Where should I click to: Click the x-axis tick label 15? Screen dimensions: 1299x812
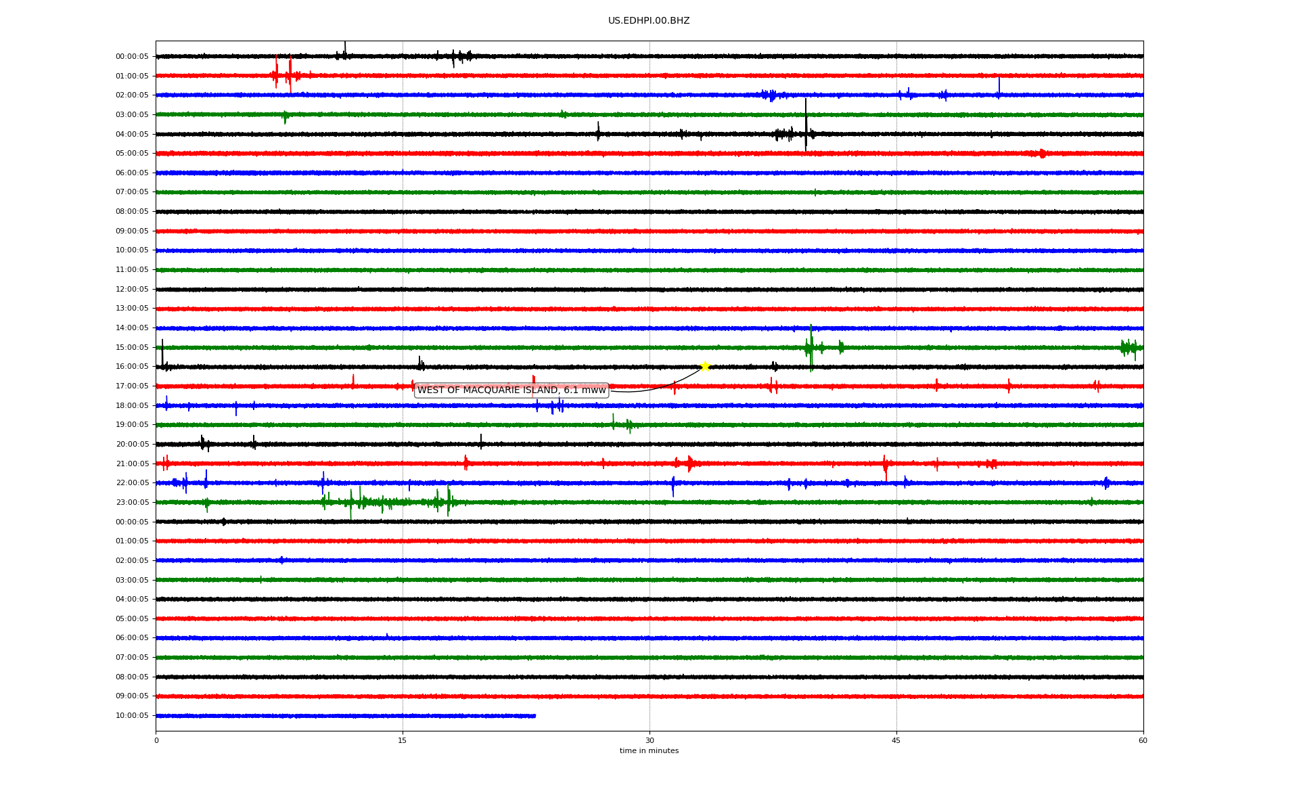coord(403,740)
